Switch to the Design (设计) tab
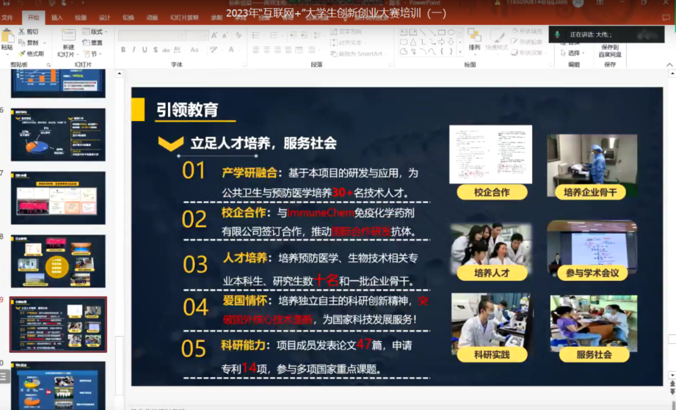The height and width of the screenshot is (410, 676). (x=104, y=17)
